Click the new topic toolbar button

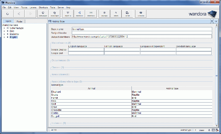point(104,14)
